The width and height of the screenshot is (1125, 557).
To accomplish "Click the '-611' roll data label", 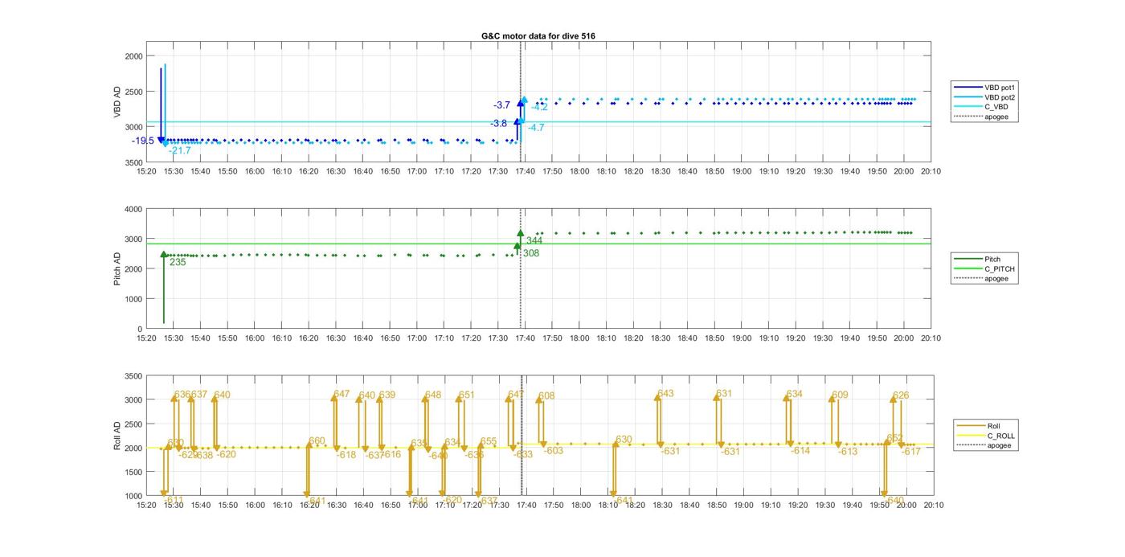I will point(174,500).
